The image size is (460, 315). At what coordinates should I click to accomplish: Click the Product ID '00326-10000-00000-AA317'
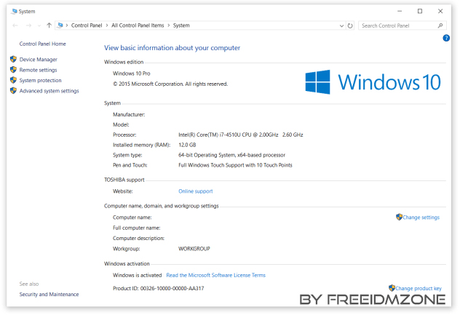[172, 289]
